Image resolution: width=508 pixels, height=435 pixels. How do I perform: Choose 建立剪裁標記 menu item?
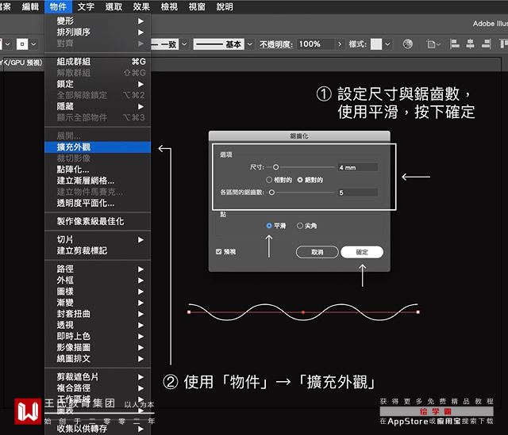[x=98, y=251]
